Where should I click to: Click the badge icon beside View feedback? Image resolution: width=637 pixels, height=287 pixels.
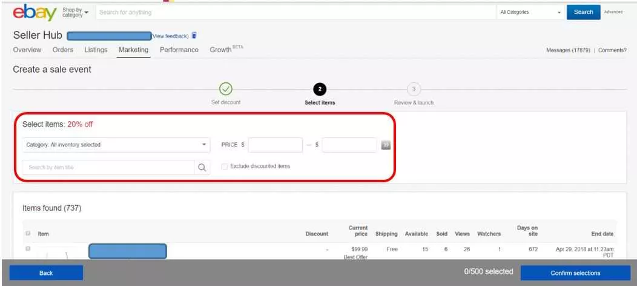click(194, 36)
